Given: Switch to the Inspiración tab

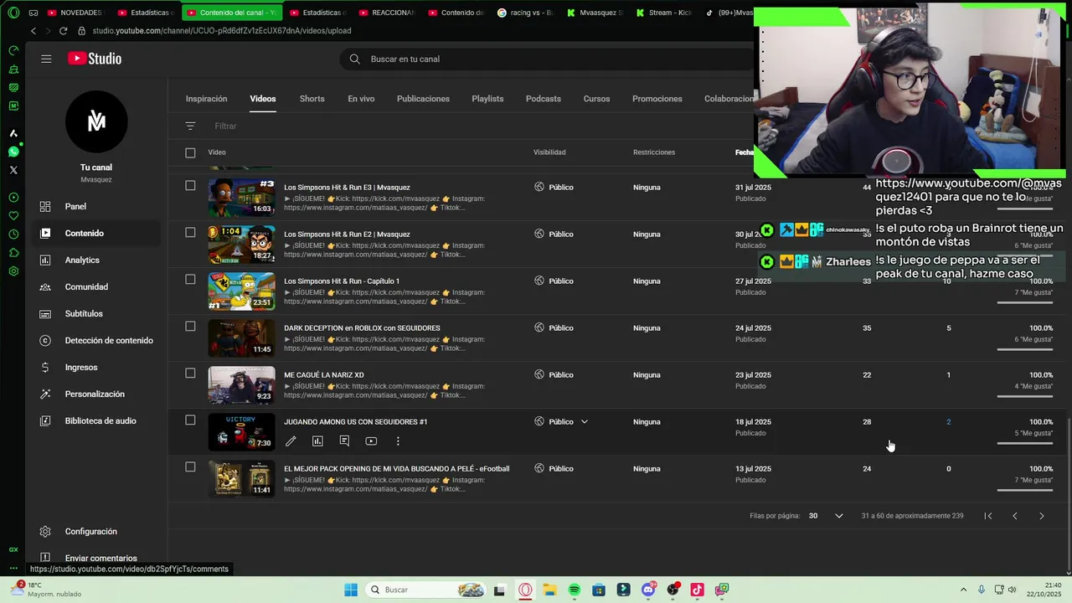Looking at the screenshot, I should (x=206, y=99).
